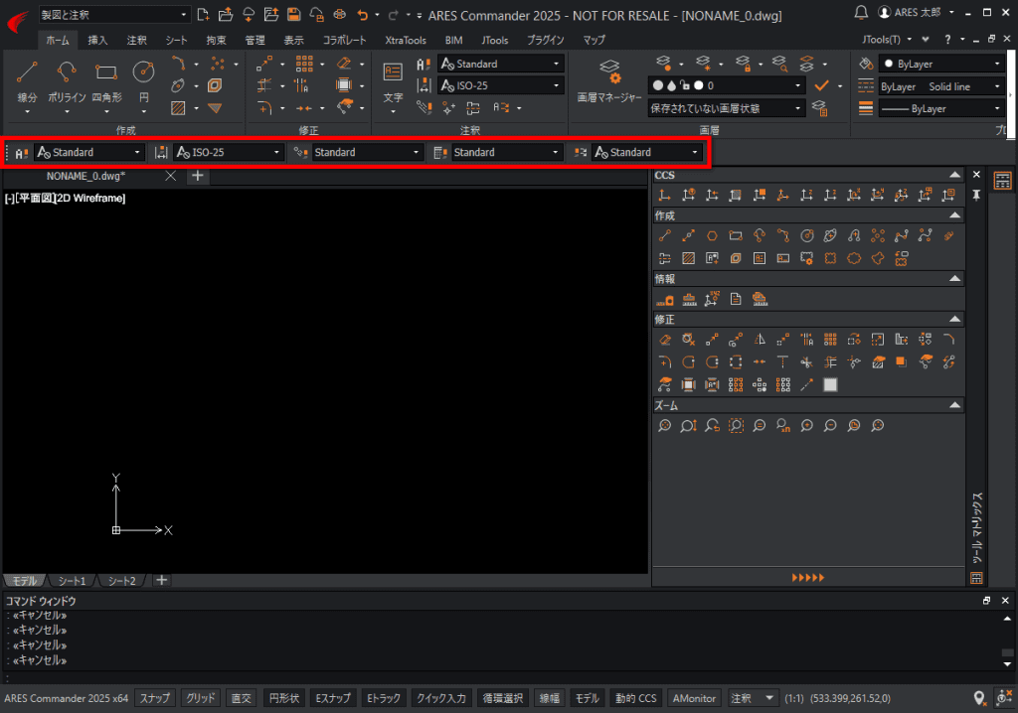Open the 挿入 (Insert) ribbon tab

coord(97,40)
